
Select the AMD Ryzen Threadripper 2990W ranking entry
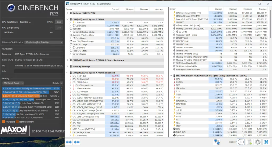coord(31,88)
